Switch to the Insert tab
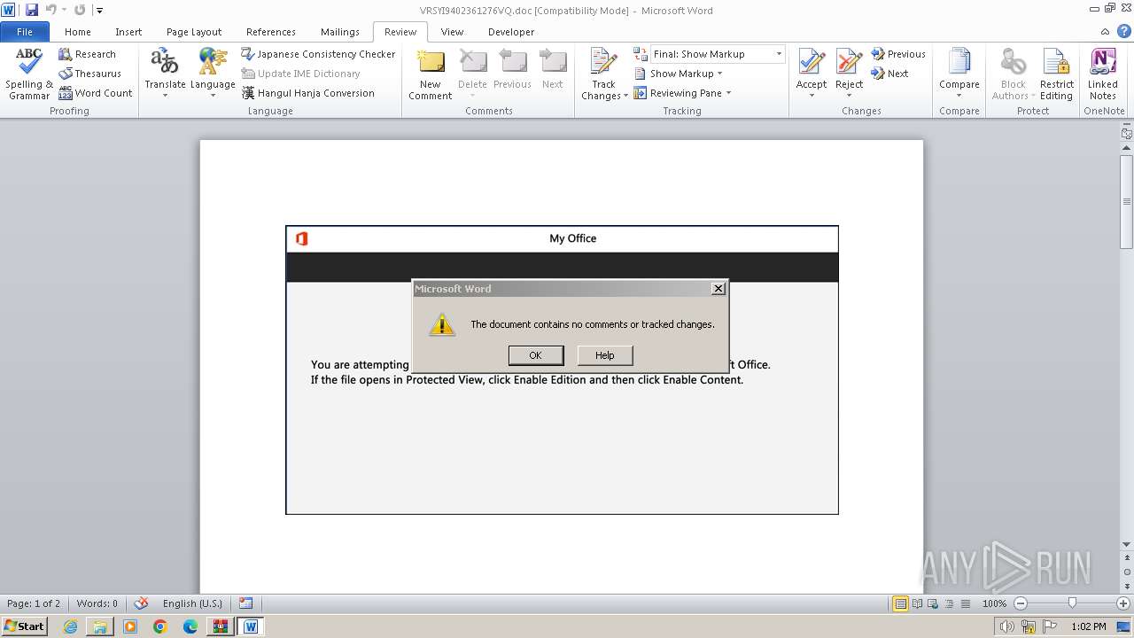Screen dimensions: 1134x638 point(128,32)
